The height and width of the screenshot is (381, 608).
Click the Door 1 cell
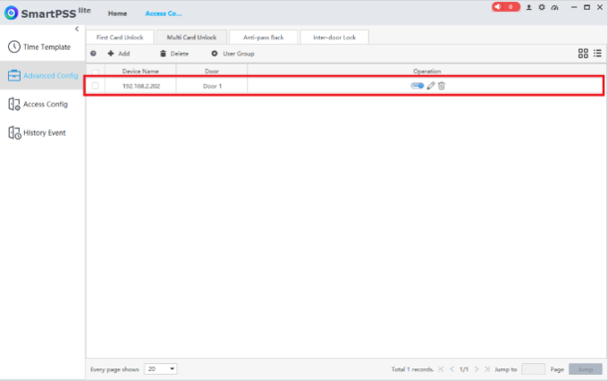pyautogui.click(x=212, y=86)
